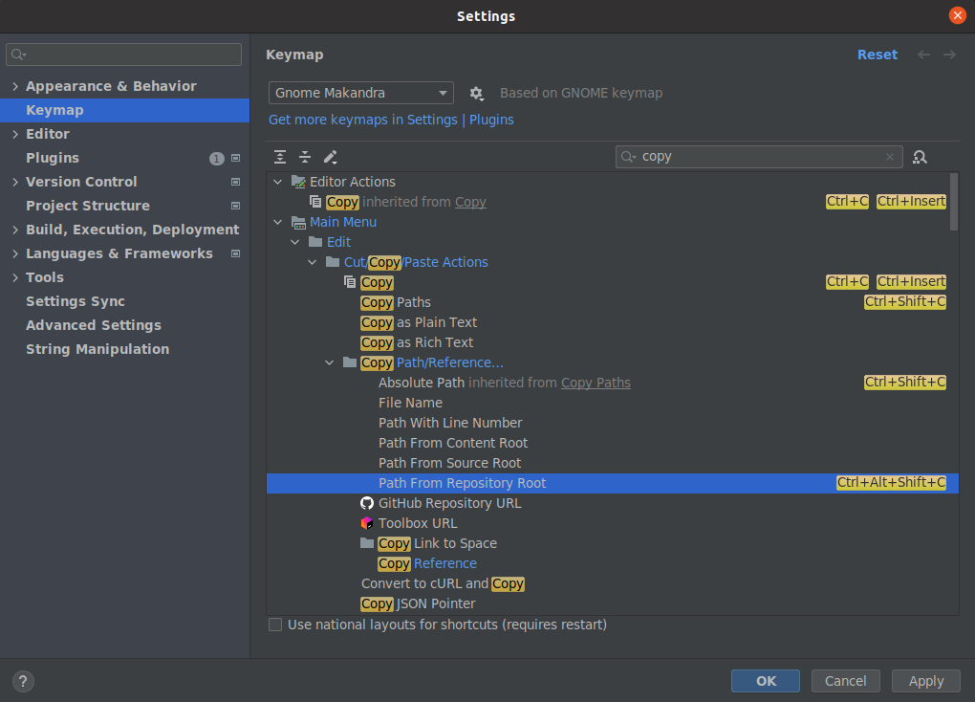Screen dimensions: 975x702
Task: Click the Expand All icon in Keymap toolbar
Action: (280, 157)
